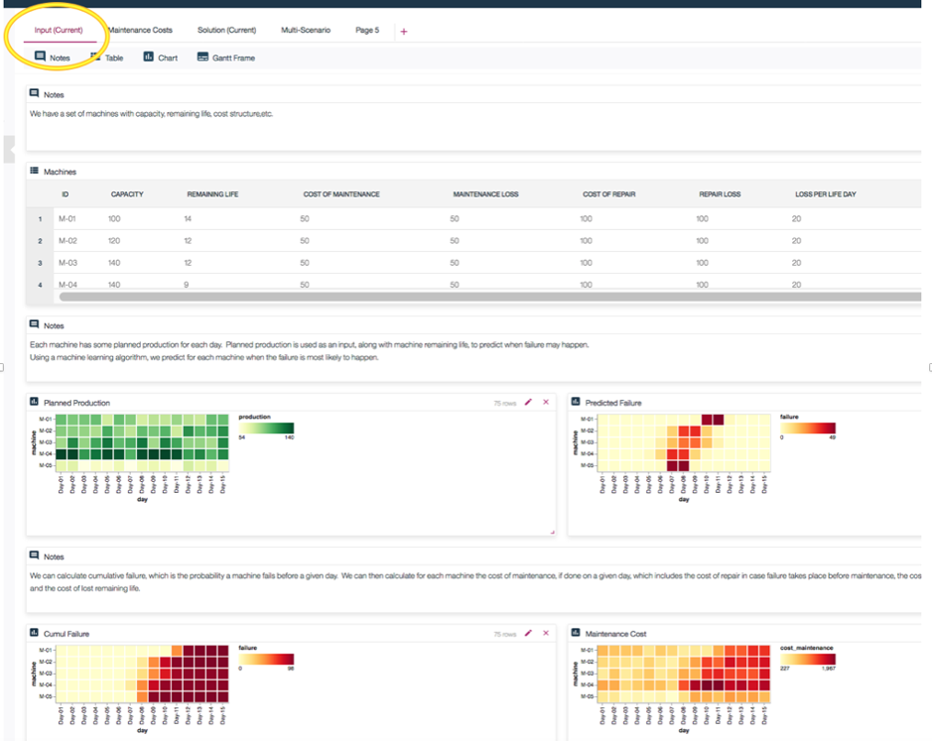
Task: Insert a Gantt Frame widget
Action: pyautogui.click(x=226, y=58)
